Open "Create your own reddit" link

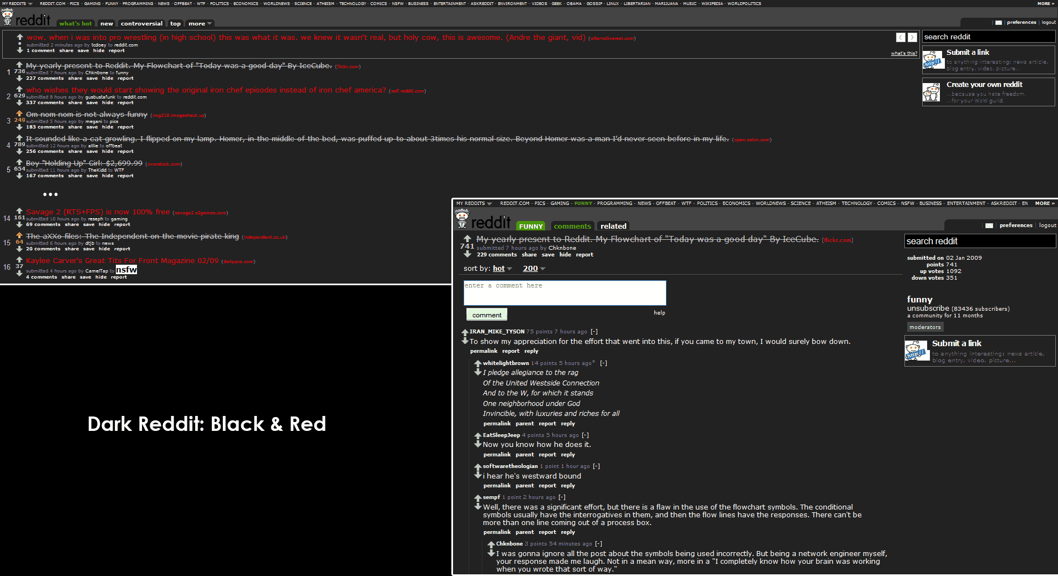tap(984, 84)
